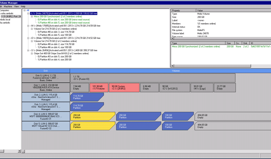Collapse the O:\ Melio 10876 volume node
The height and width of the screenshot is (159, 271).
(x=28, y=38)
